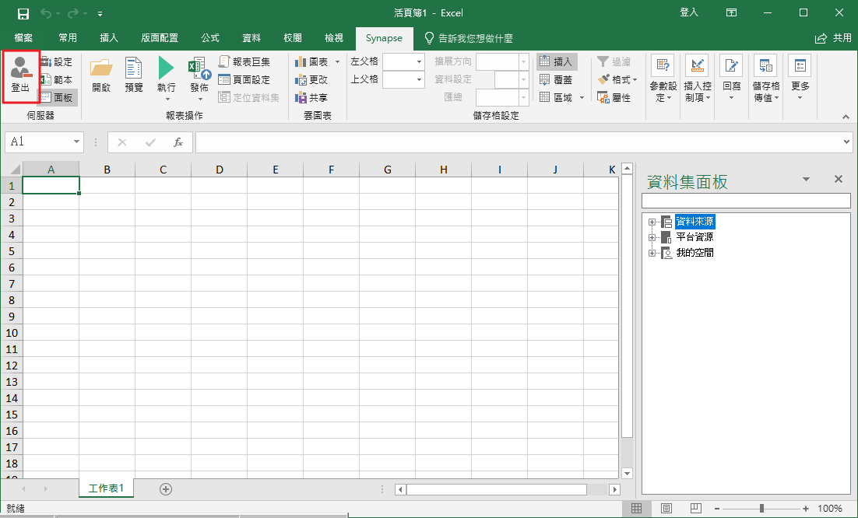Open 頁面設定 page setup
Image resolution: width=858 pixels, height=518 pixels.
point(244,79)
